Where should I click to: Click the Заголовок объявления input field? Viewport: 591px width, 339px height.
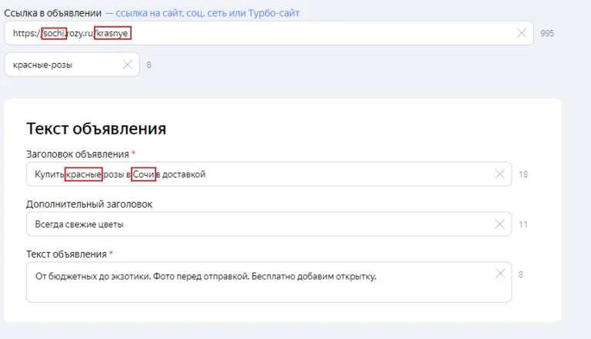click(269, 174)
